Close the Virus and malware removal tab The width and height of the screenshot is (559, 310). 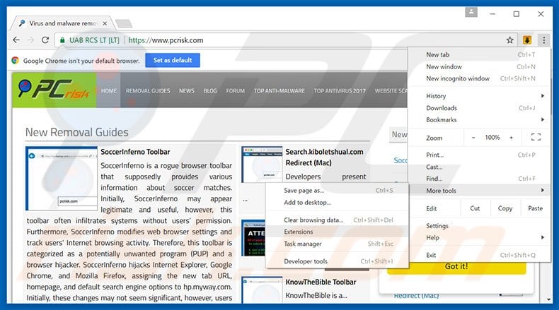pyautogui.click(x=105, y=23)
